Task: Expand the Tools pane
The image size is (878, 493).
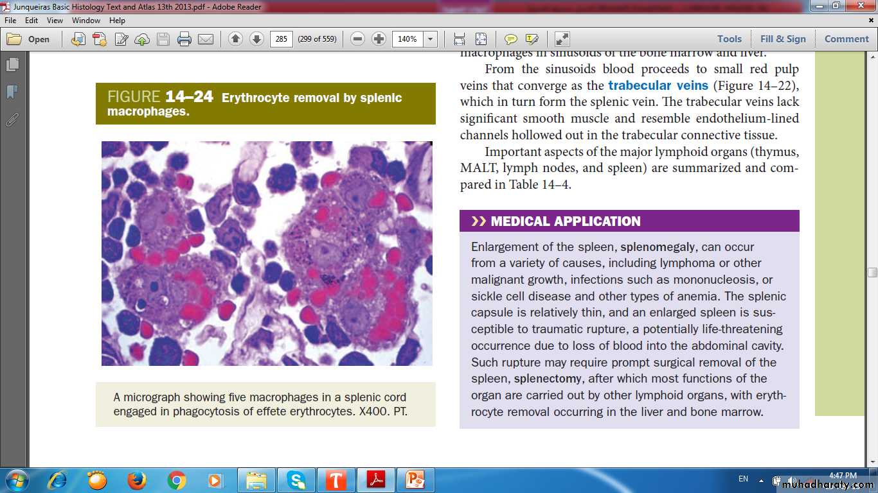Action: pos(730,39)
